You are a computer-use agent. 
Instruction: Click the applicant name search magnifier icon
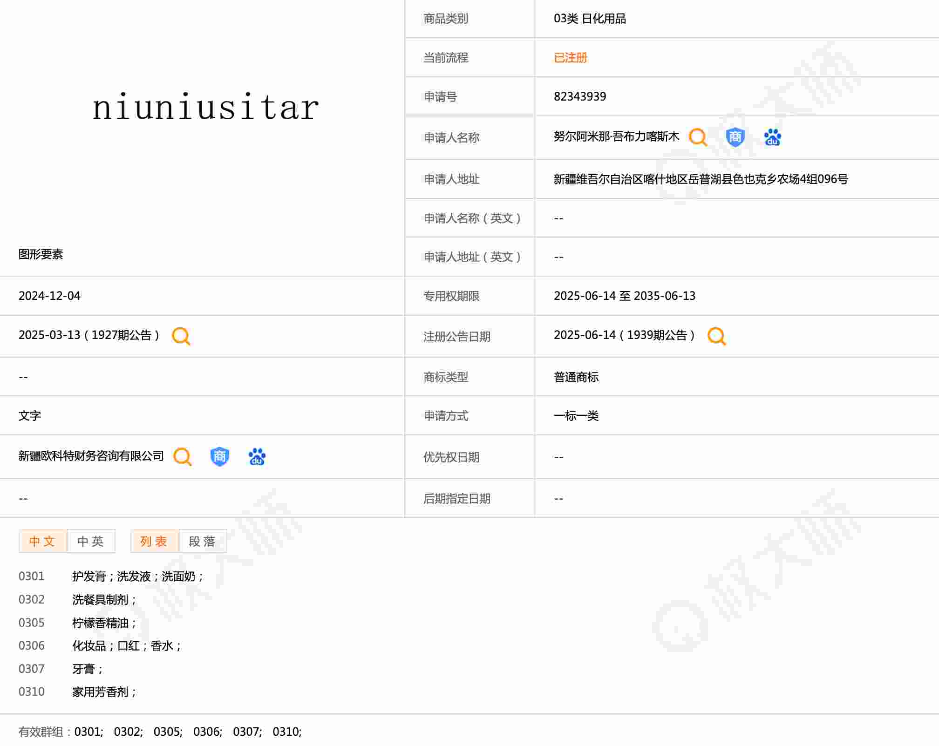point(697,137)
